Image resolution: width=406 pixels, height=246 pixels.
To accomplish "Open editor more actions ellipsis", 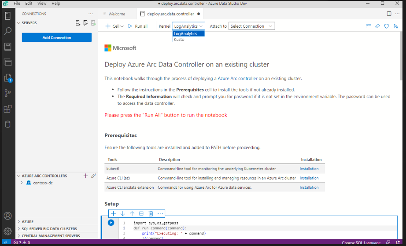I will [x=398, y=14].
